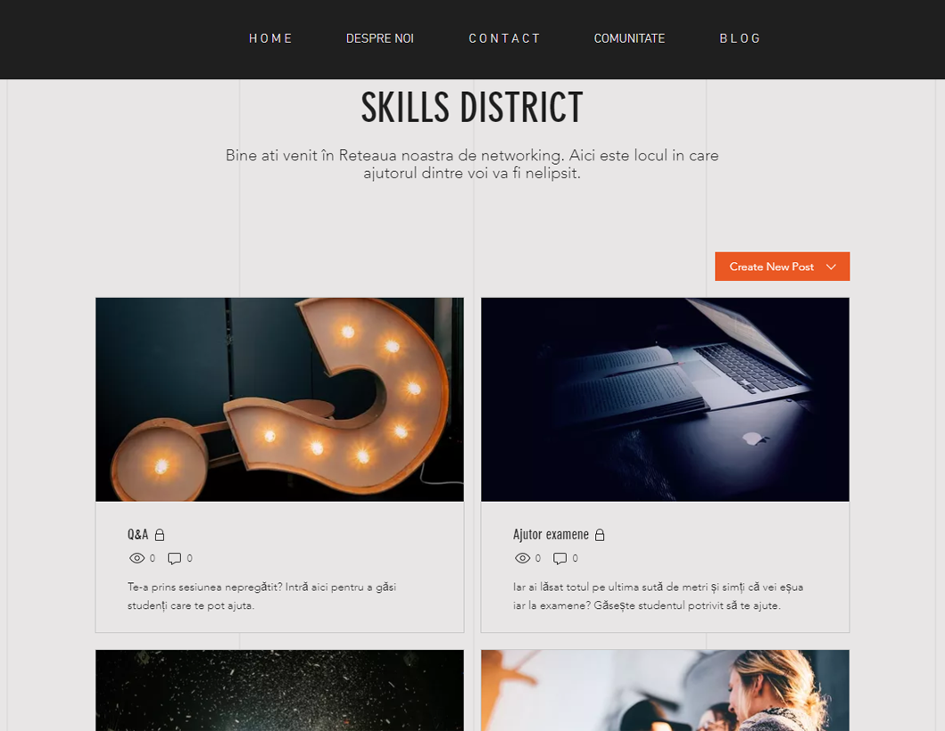This screenshot has height=731, width=945.
Task: Click the comment bubble icon under Ajutor examene
Action: [x=560, y=558]
